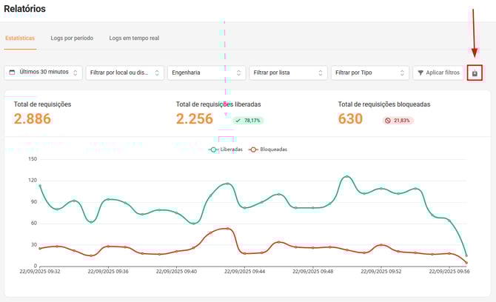496x302 pixels.
Task: Expand the Filtrar por lista dropdown
Action: click(x=287, y=73)
